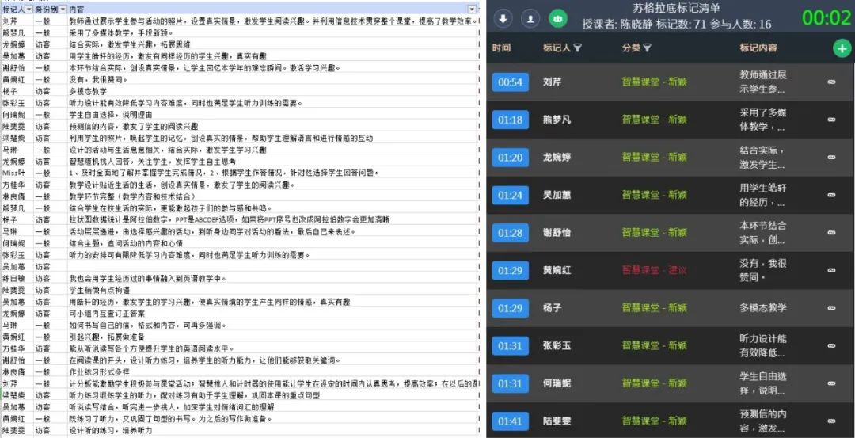Jump to the 00:54 timestamp

click(510, 82)
